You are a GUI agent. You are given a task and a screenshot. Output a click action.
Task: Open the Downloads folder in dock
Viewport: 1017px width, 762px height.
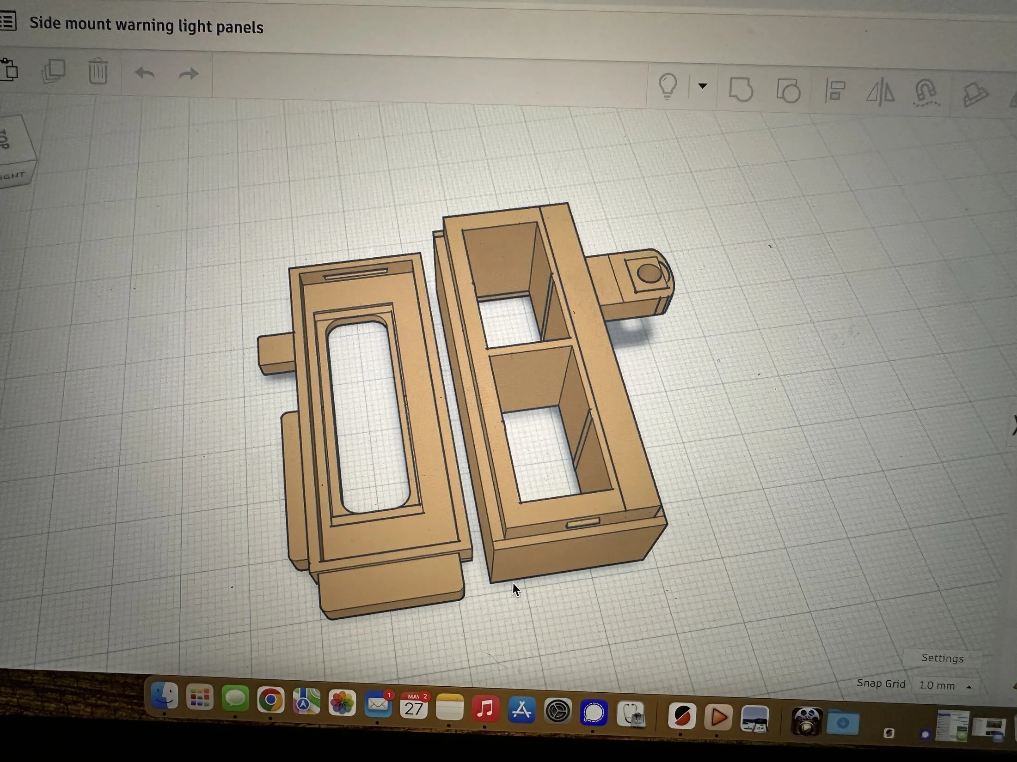843,722
